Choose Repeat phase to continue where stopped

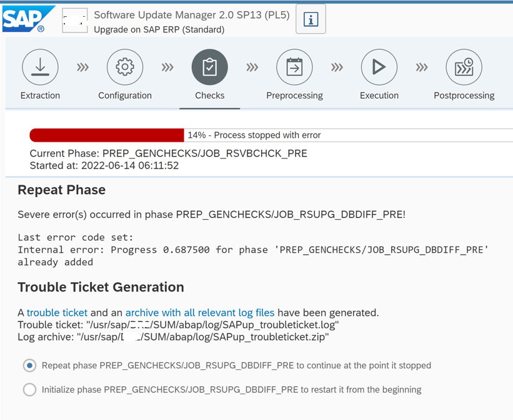tap(29, 366)
